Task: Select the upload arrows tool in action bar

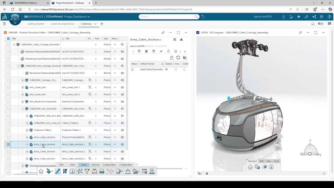Action: click(x=128, y=171)
